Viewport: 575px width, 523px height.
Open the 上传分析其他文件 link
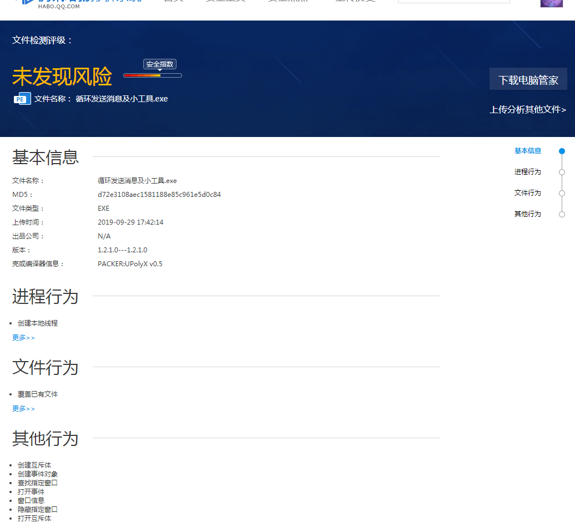tap(528, 110)
